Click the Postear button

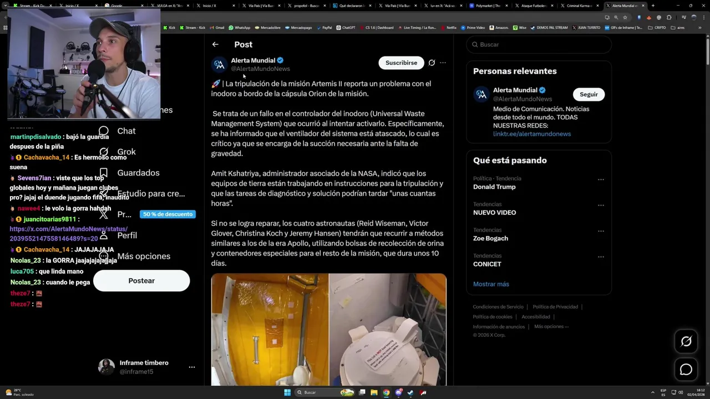coord(141,280)
